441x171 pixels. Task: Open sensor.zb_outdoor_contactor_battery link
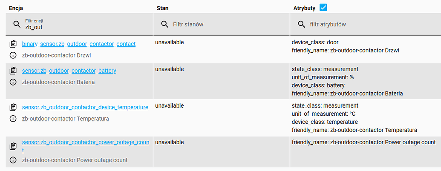point(69,71)
